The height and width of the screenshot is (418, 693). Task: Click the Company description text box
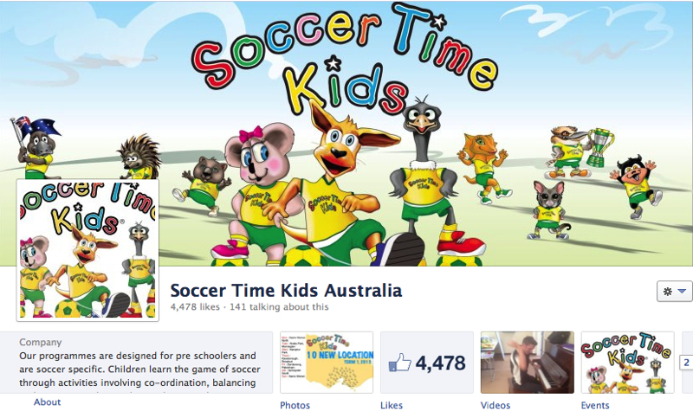pos(136,363)
